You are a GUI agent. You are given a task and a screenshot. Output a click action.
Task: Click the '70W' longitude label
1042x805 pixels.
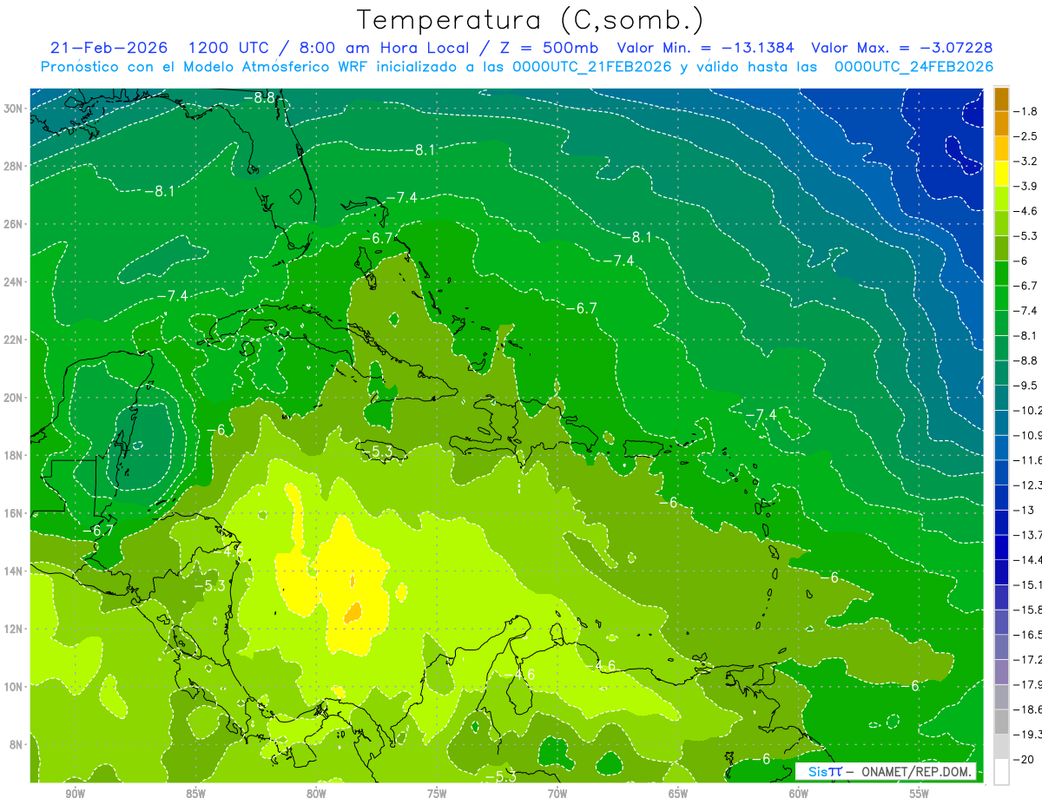point(557,794)
